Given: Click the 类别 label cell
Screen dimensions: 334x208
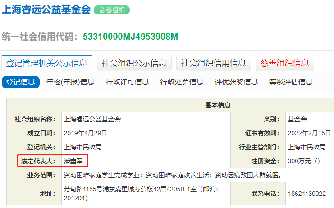Looking at the screenshot, I should point(258,119).
